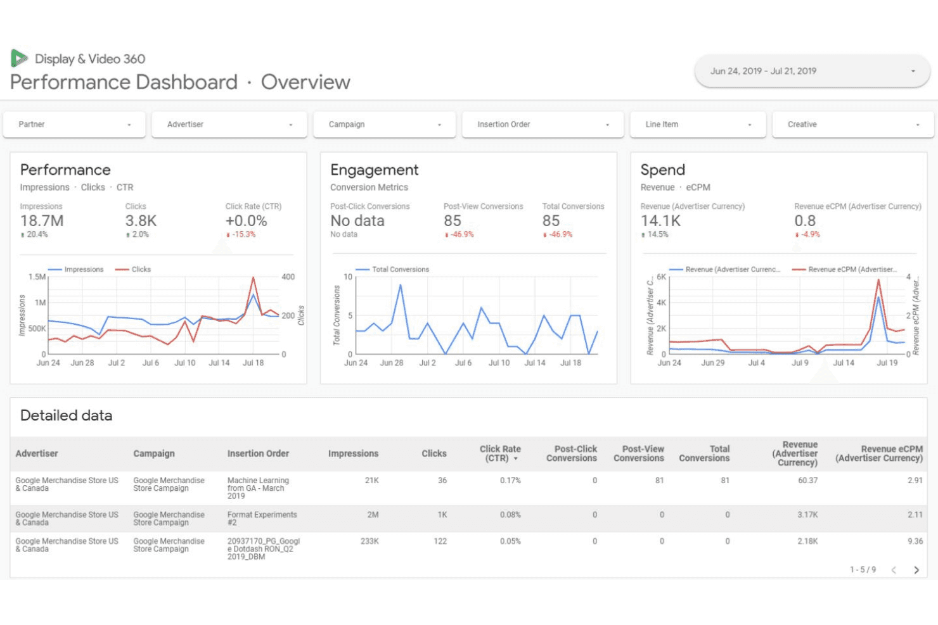The height and width of the screenshot is (625, 938).
Task: Click the 0.8 Revenue eCPM scorecard value
Action: click(x=805, y=221)
